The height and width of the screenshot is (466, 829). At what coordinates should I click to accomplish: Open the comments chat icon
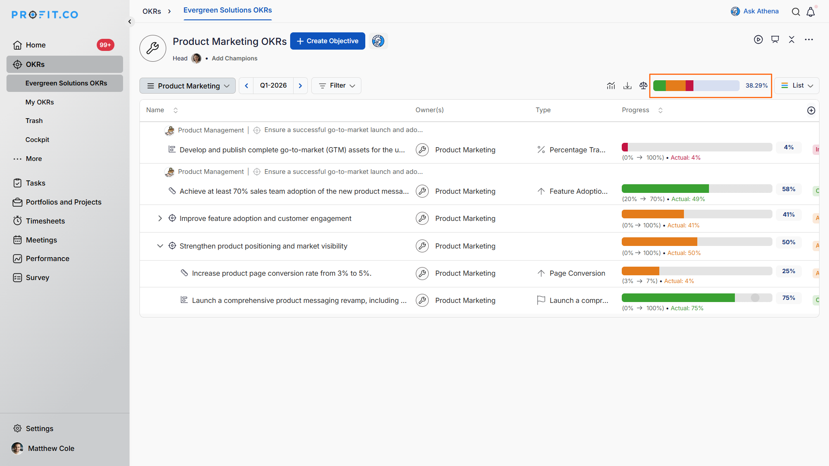click(x=775, y=40)
